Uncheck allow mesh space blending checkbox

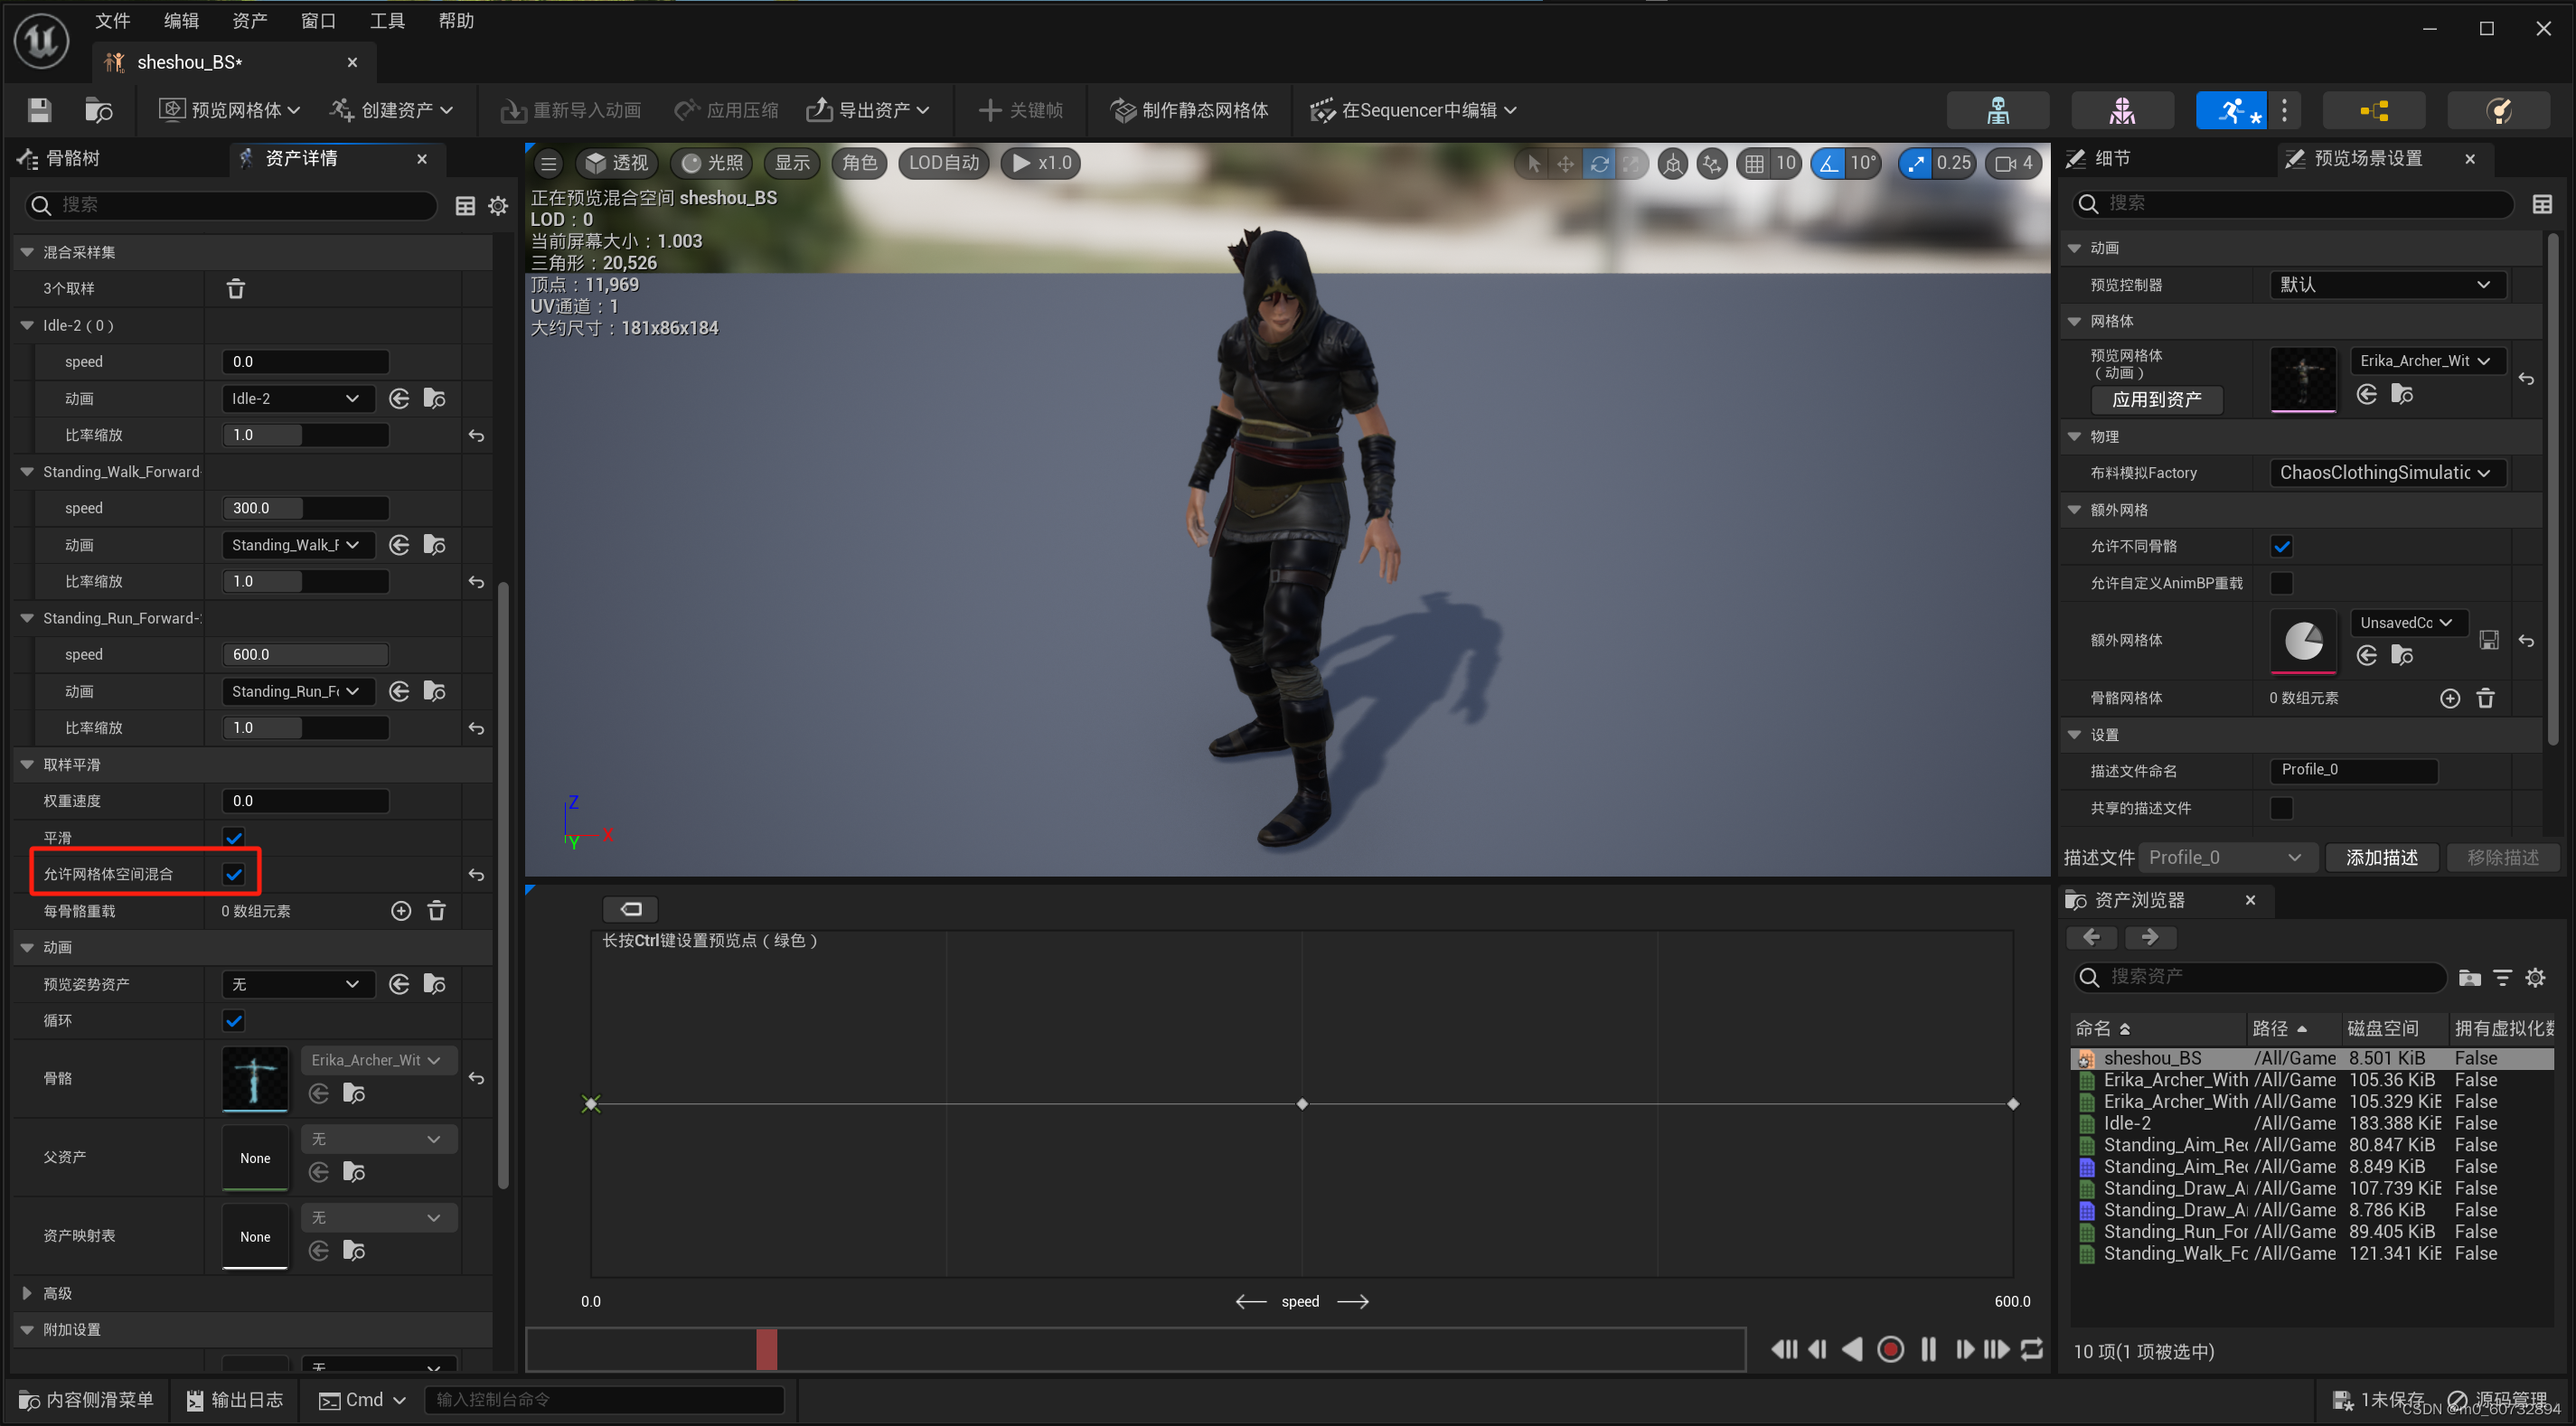[234, 874]
